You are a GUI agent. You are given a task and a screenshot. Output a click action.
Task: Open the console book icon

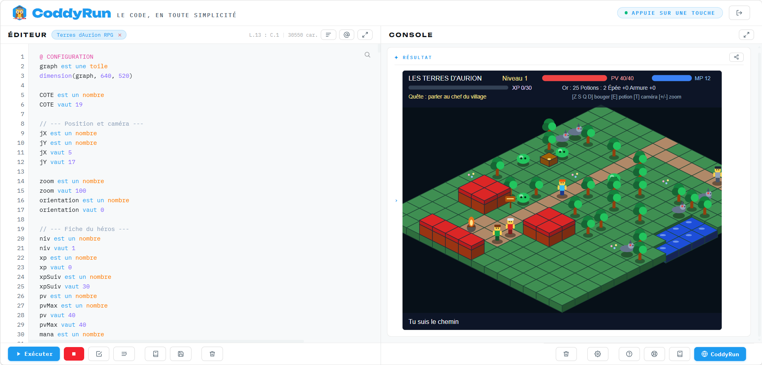680,354
